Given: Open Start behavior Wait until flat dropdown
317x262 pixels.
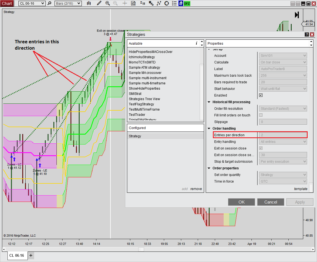Looking at the screenshot, I should click(283, 89).
